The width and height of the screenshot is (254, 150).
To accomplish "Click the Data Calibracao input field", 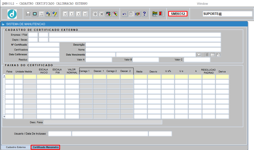I will point(44,54).
